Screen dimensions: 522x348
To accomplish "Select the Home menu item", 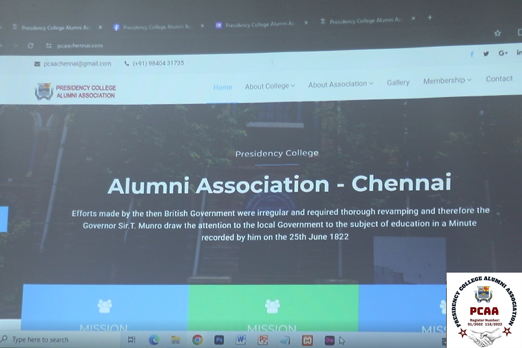I will [223, 87].
